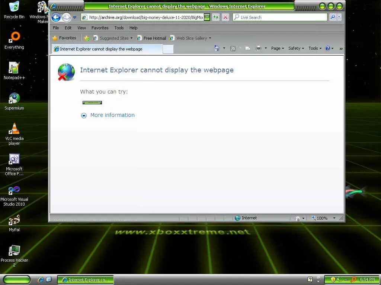Viewport: 381px width, 285px height.
Task: Click the Back navigation arrow
Action: [56, 17]
